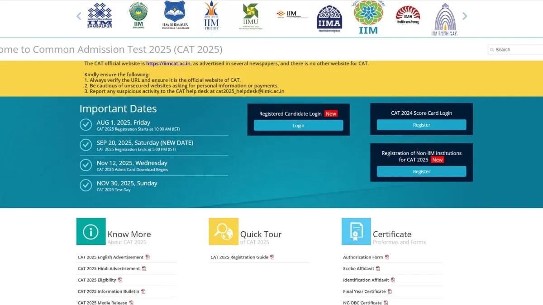Open the PDF icon beside CAT 2025 Eligibility

click(119, 280)
